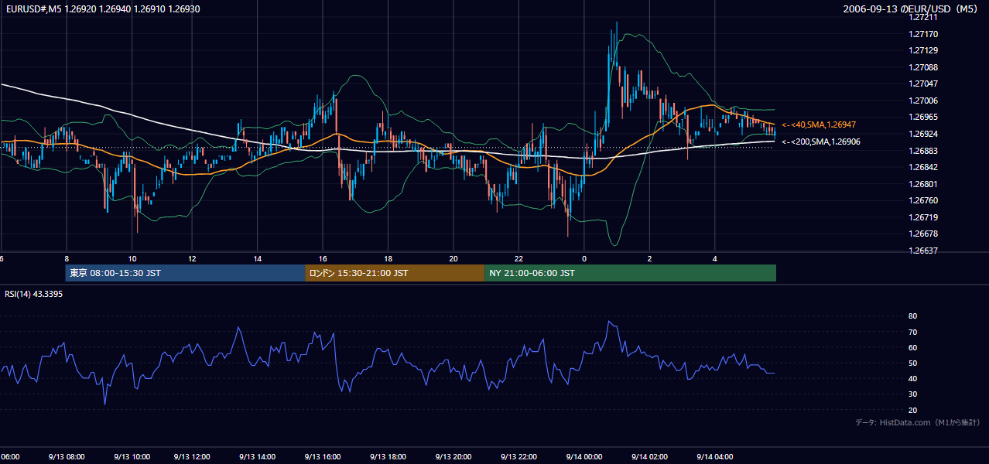Click hour tick 22 under the price chart
989x464 pixels.
(519, 259)
